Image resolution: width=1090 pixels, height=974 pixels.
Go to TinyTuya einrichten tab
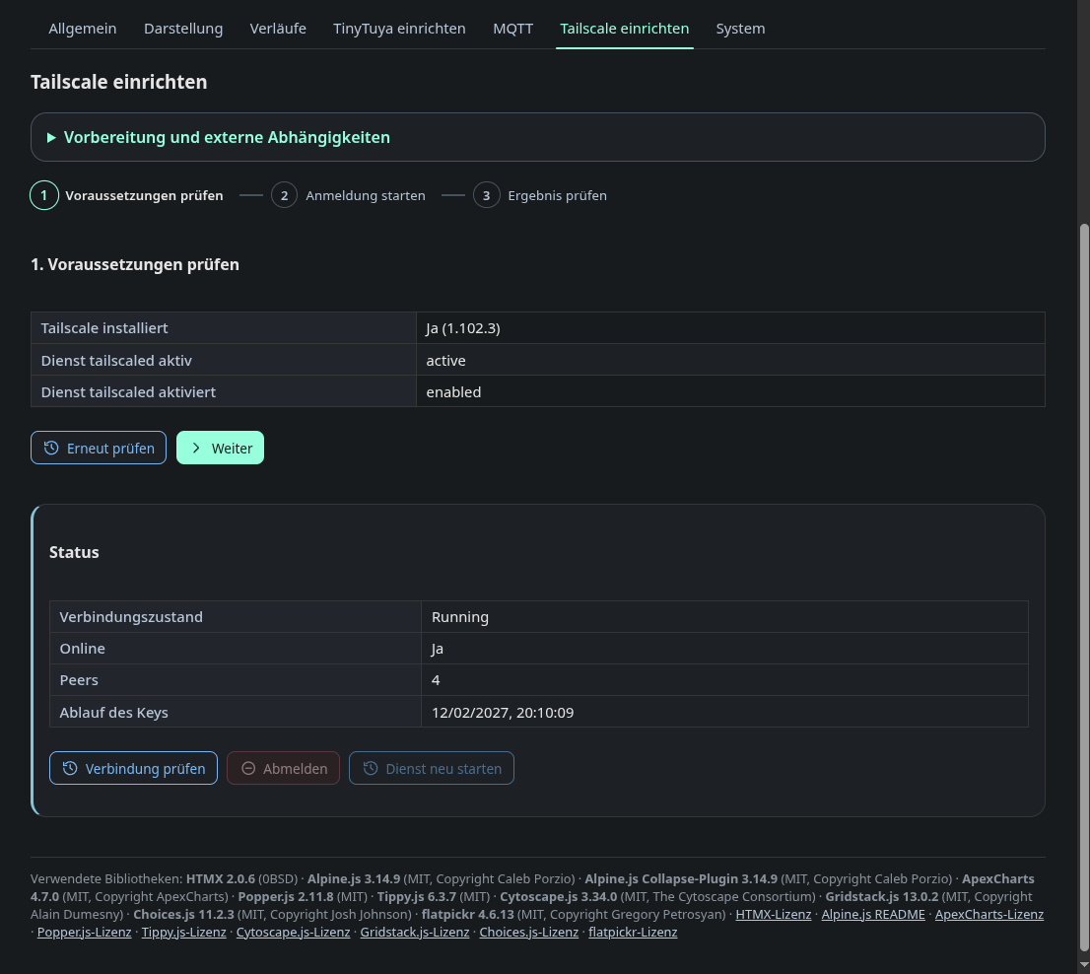399,29
